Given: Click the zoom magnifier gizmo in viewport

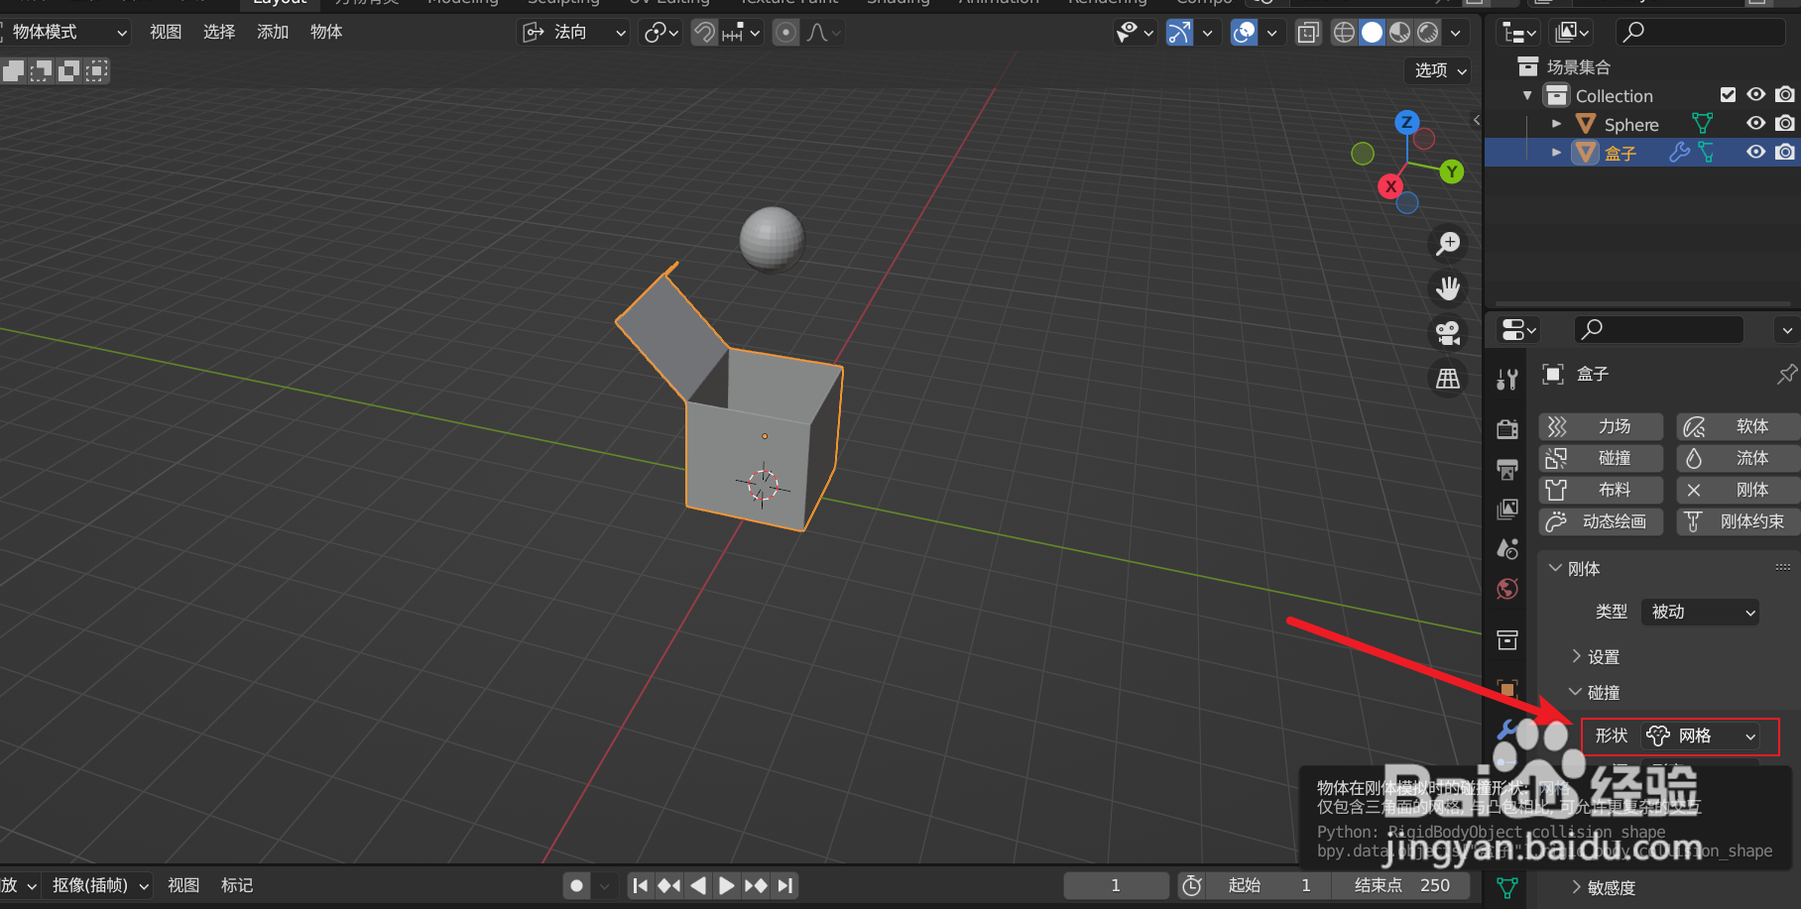Looking at the screenshot, I should point(1448,243).
